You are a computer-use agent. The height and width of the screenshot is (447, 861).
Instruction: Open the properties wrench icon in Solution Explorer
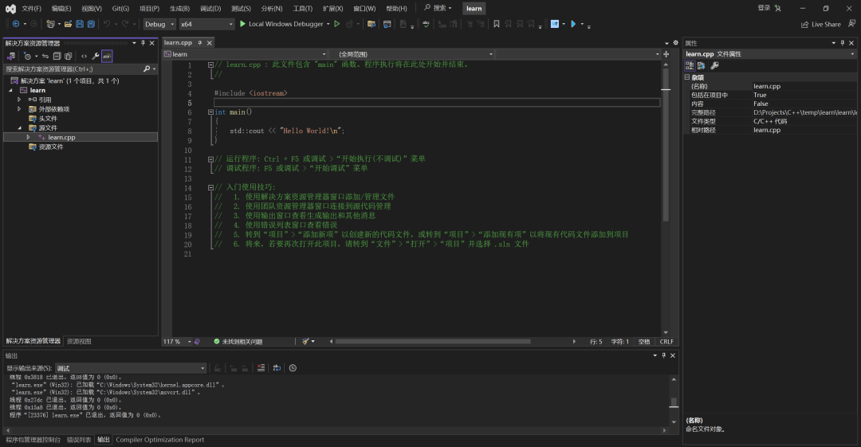(x=96, y=57)
